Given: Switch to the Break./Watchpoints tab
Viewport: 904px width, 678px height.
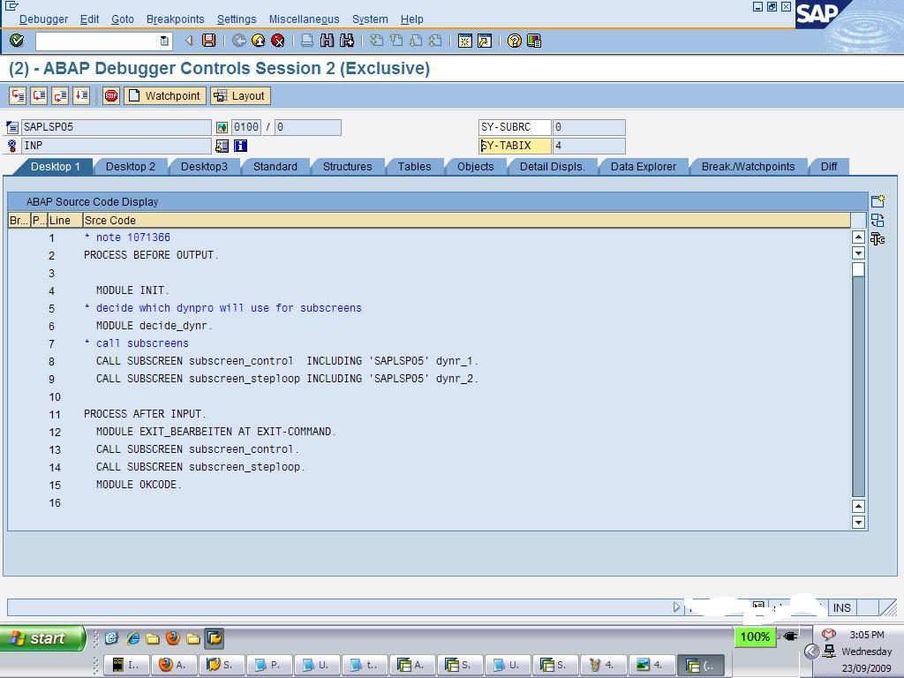Looking at the screenshot, I should (x=748, y=166).
